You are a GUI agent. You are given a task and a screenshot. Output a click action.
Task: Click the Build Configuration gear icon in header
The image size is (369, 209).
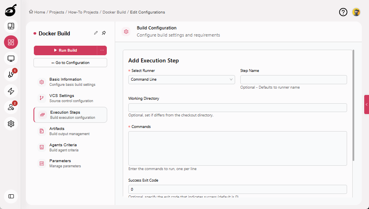point(126,31)
